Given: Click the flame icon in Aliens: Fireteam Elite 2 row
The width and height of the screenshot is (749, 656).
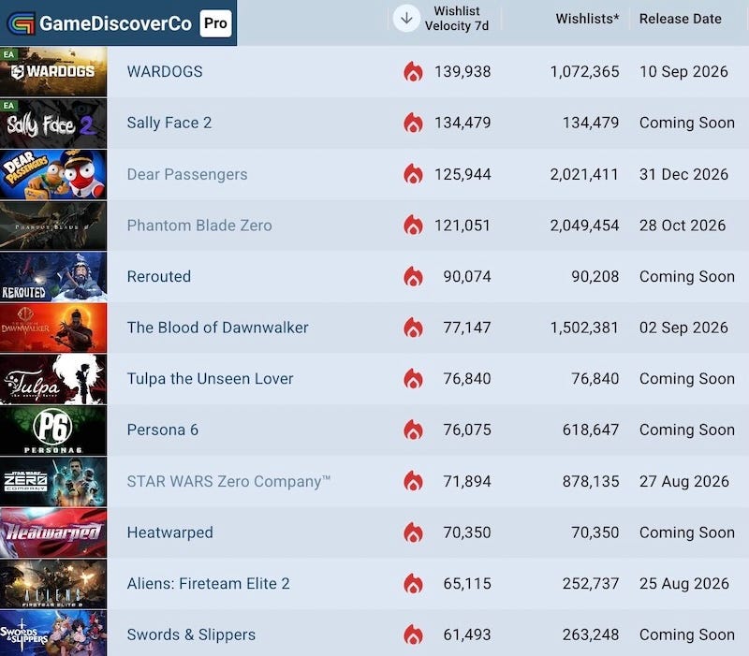Looking at the screenshot, I should pyautogui.click(x=413, y=583).
